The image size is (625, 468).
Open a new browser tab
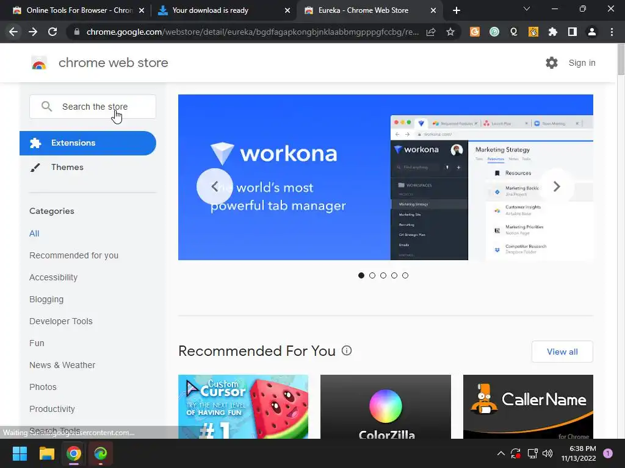457,10
